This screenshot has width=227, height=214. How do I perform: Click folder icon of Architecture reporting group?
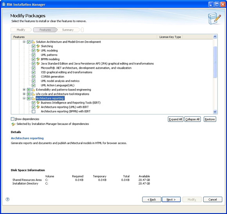33,98
